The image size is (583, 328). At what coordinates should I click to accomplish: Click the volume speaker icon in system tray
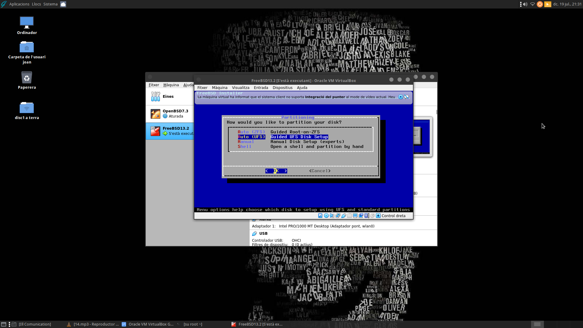point(525,4)
